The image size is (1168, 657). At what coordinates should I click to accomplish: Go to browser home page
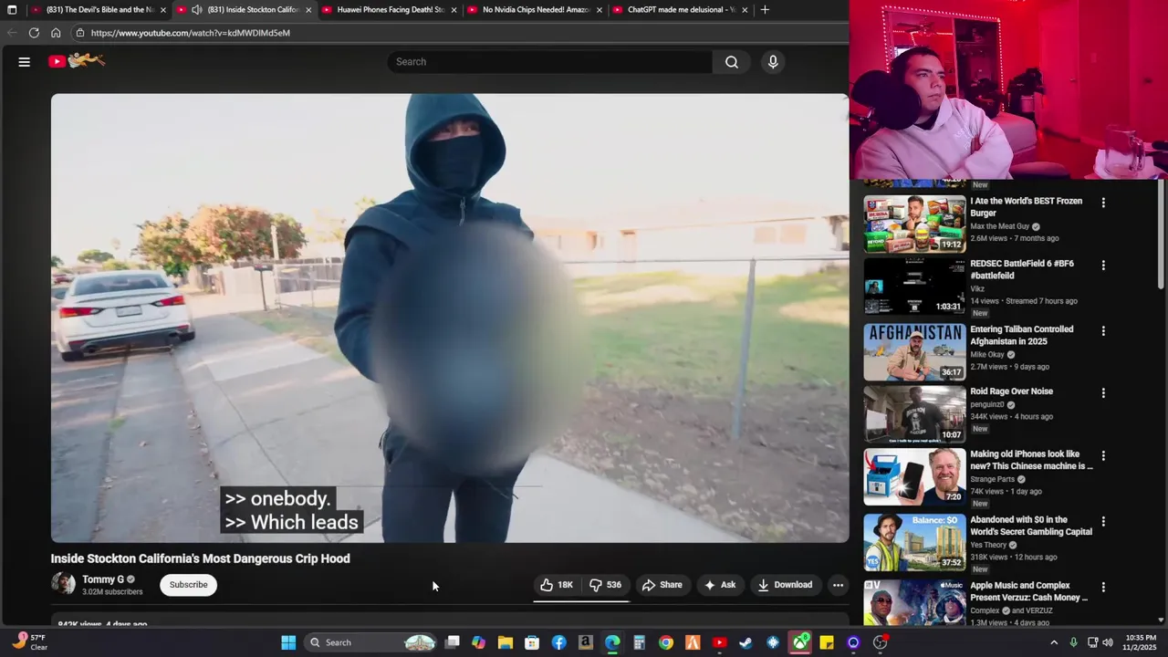click(56, 33)
